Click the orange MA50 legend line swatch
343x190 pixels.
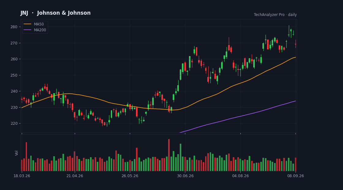(x=27, y=24)
